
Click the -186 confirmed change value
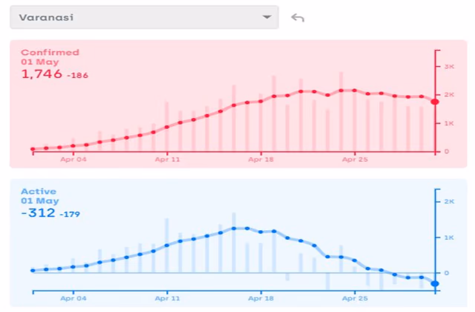(78, 76)
